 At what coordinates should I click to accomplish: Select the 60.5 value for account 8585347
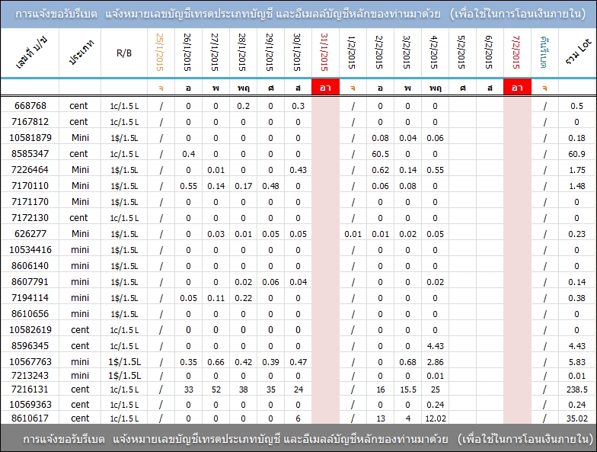tap(380, 154)
